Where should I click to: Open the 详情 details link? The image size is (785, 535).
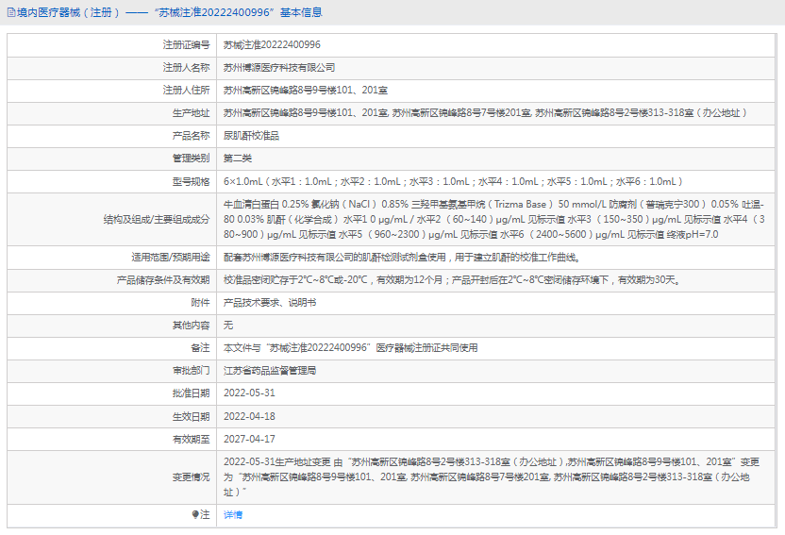233,514
